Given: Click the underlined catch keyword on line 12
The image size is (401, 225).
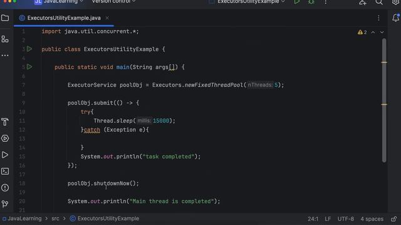Looking at the screenshot, I should pos(92,130).
